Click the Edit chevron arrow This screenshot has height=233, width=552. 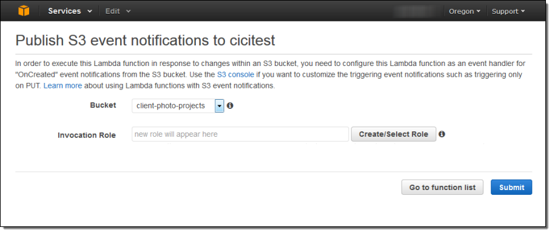[128, 11]
